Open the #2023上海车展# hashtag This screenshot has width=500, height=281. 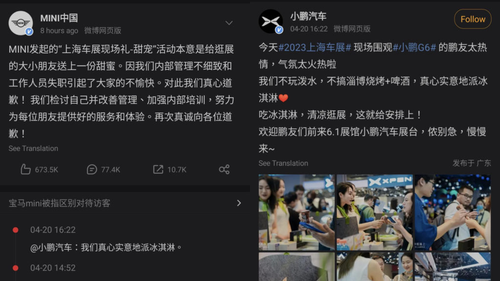pyautogui.click(x=315, y=47)
